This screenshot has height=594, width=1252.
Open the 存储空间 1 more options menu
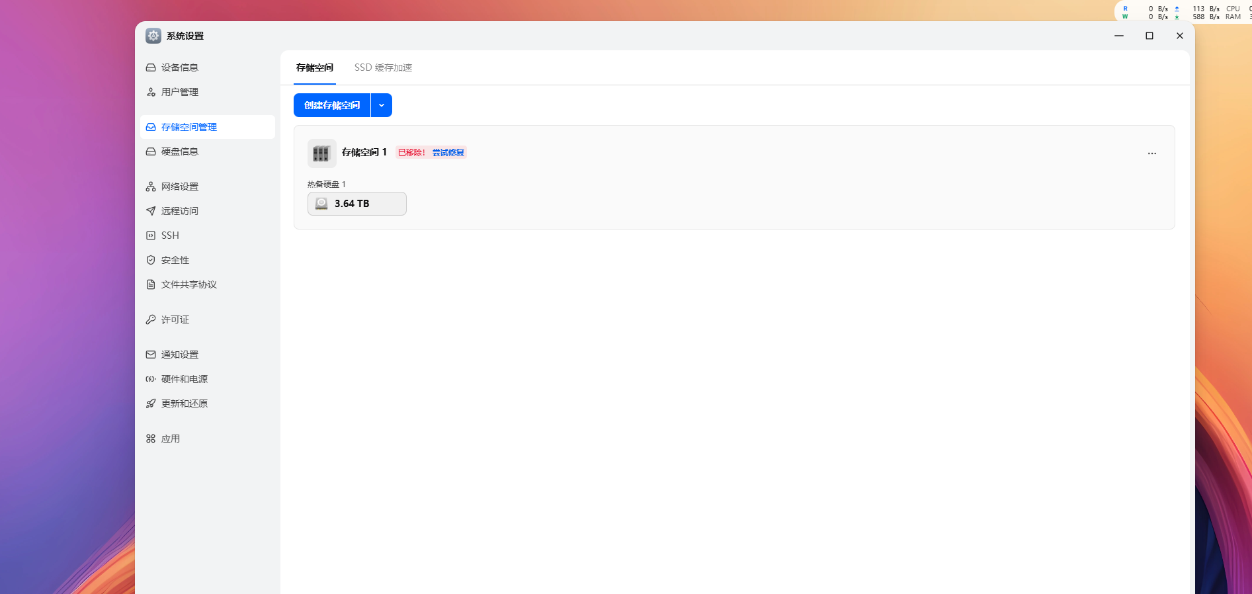[x=1152, y=153]
